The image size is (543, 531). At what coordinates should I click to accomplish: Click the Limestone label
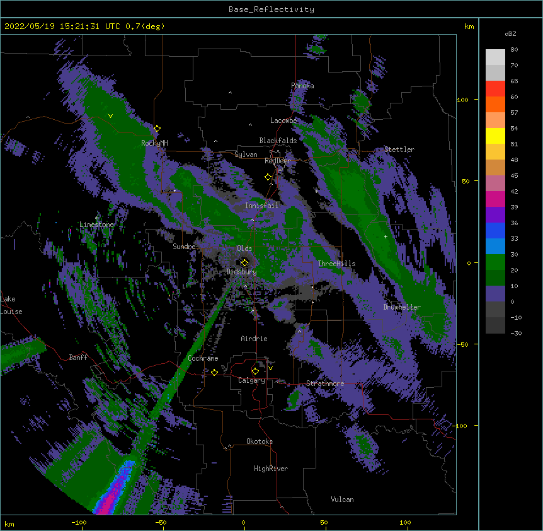(x=96, y=225)
